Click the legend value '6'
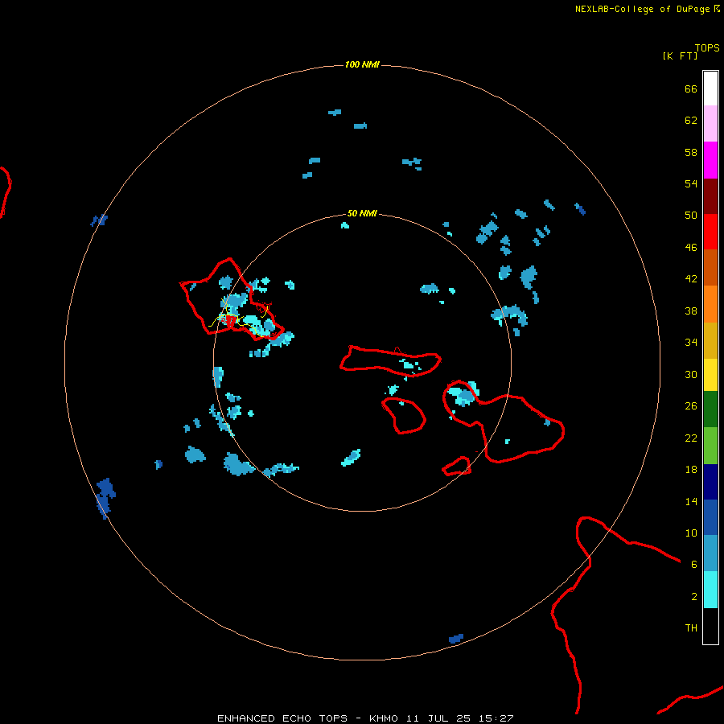The width and height of the screenshot is (724, 724). click(694, 564)
